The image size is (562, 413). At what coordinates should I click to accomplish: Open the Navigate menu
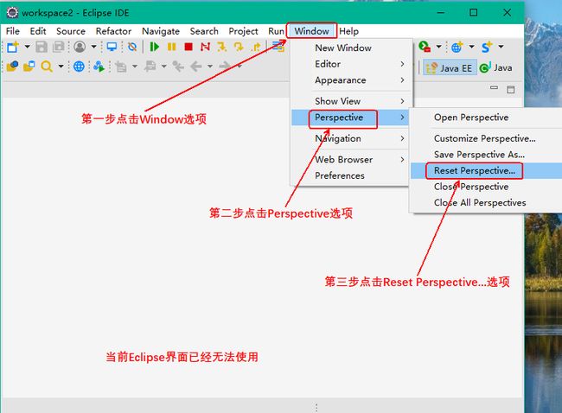click(x=161, y=31)
